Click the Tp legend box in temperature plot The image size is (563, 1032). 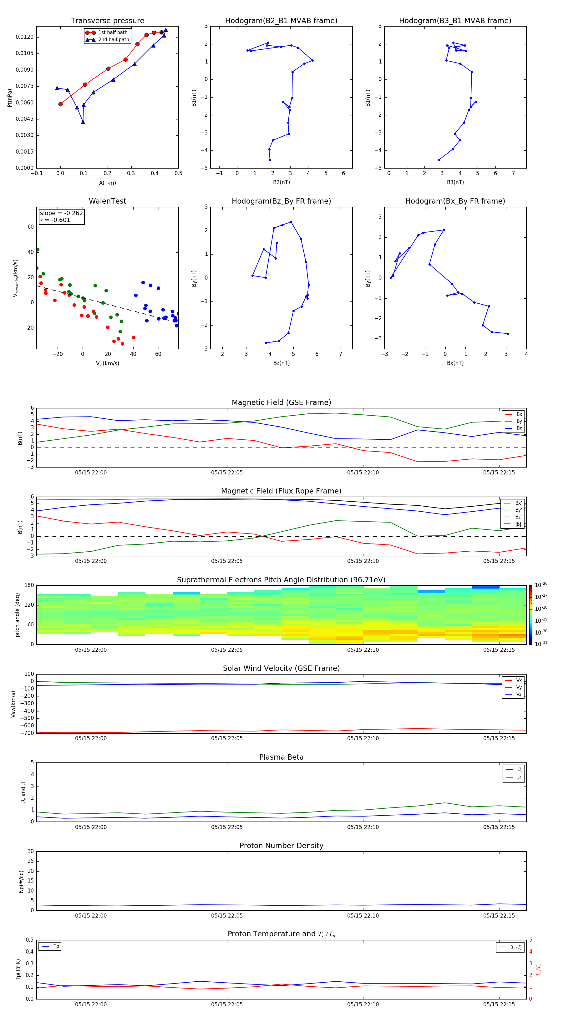tap(50, 946)
